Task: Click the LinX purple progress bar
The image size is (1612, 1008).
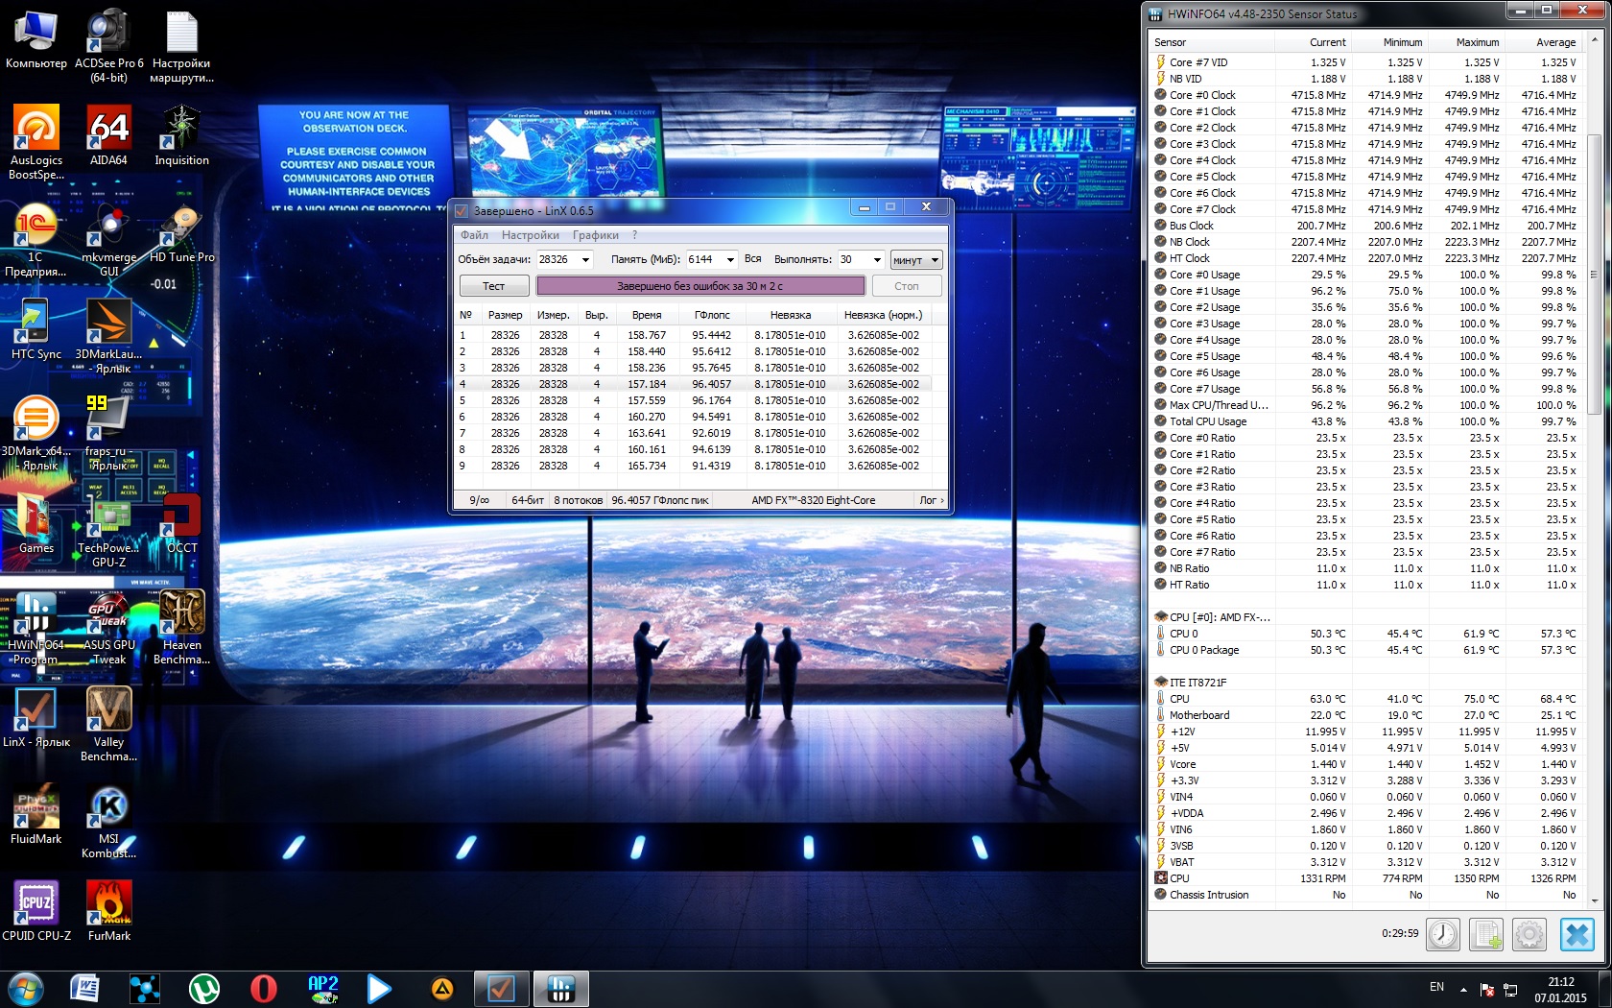Action: pyautogui.click(x=699, y=286)
